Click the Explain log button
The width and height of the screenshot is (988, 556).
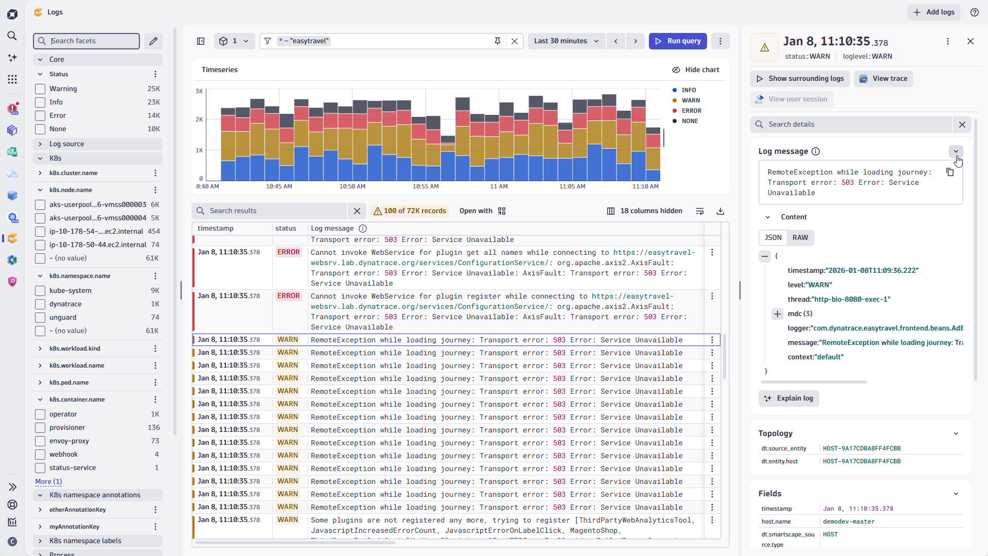pyautogui.click(x=789, y=398)
